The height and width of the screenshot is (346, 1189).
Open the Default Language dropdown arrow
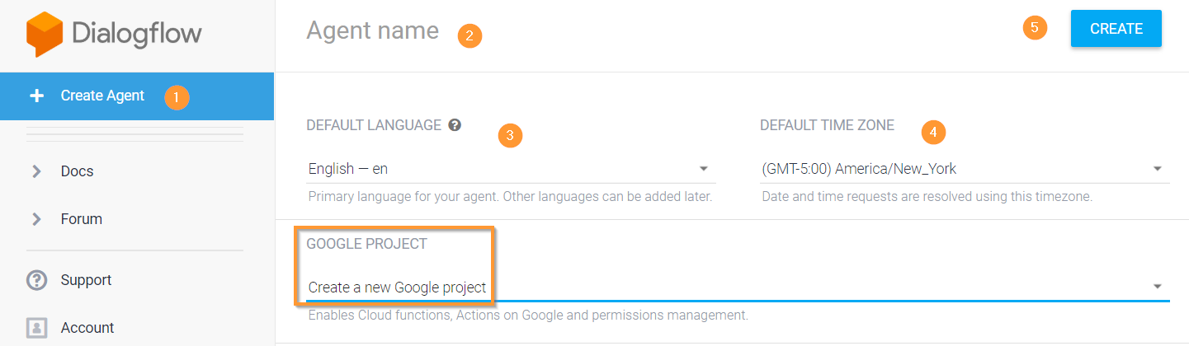704,169
